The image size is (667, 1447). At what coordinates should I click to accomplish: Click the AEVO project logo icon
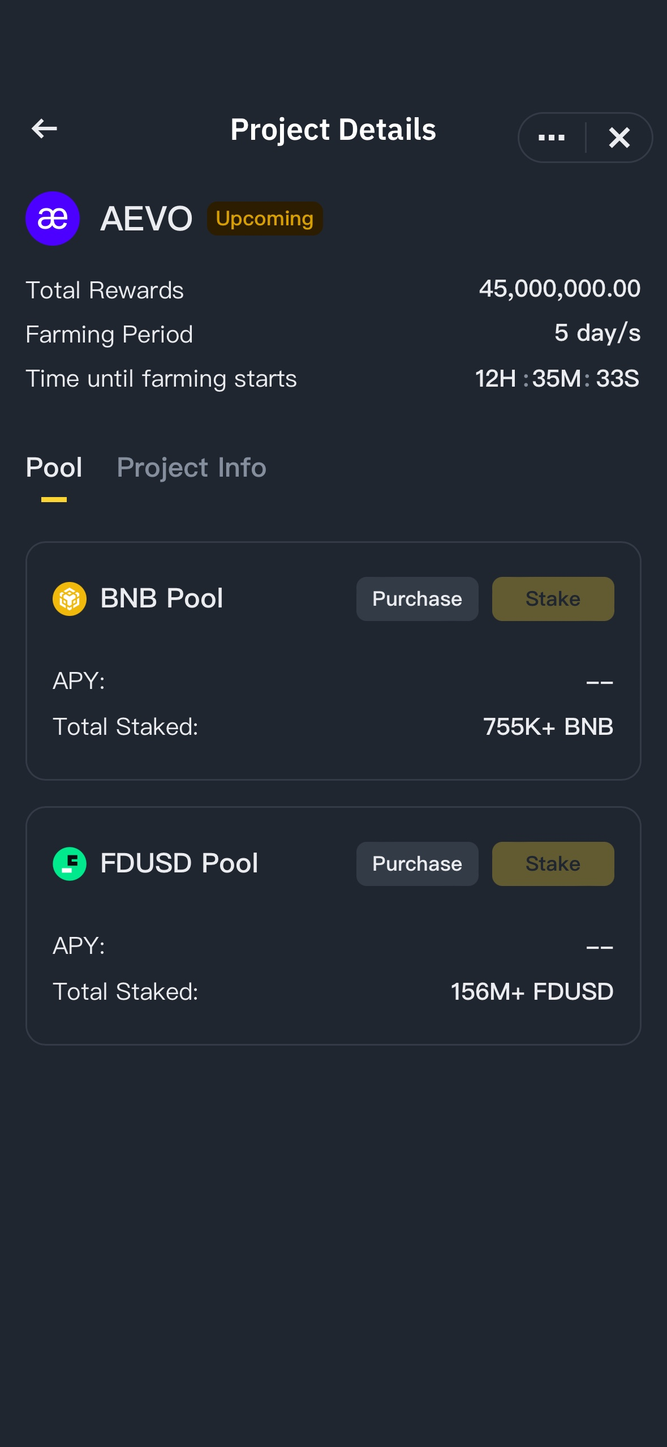pos(52,219)
